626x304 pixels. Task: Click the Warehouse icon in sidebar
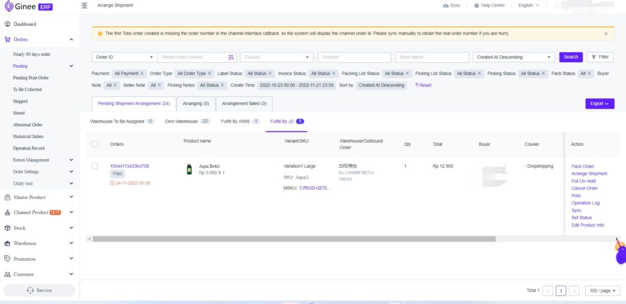pyautogui.click(x=7, y=244)
